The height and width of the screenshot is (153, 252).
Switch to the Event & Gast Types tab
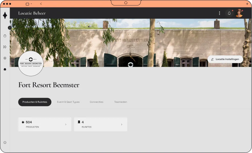coord(68,102)
